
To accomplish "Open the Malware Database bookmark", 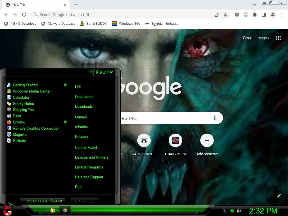I will 58,24.
